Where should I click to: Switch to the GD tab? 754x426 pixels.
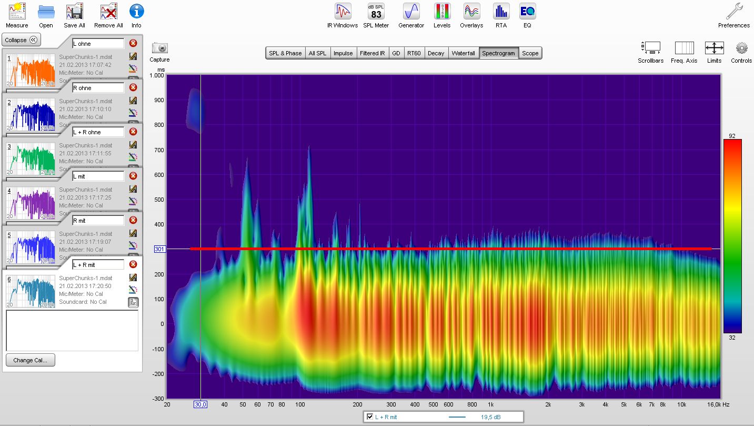pyautogui.click(x=396, y=53)
